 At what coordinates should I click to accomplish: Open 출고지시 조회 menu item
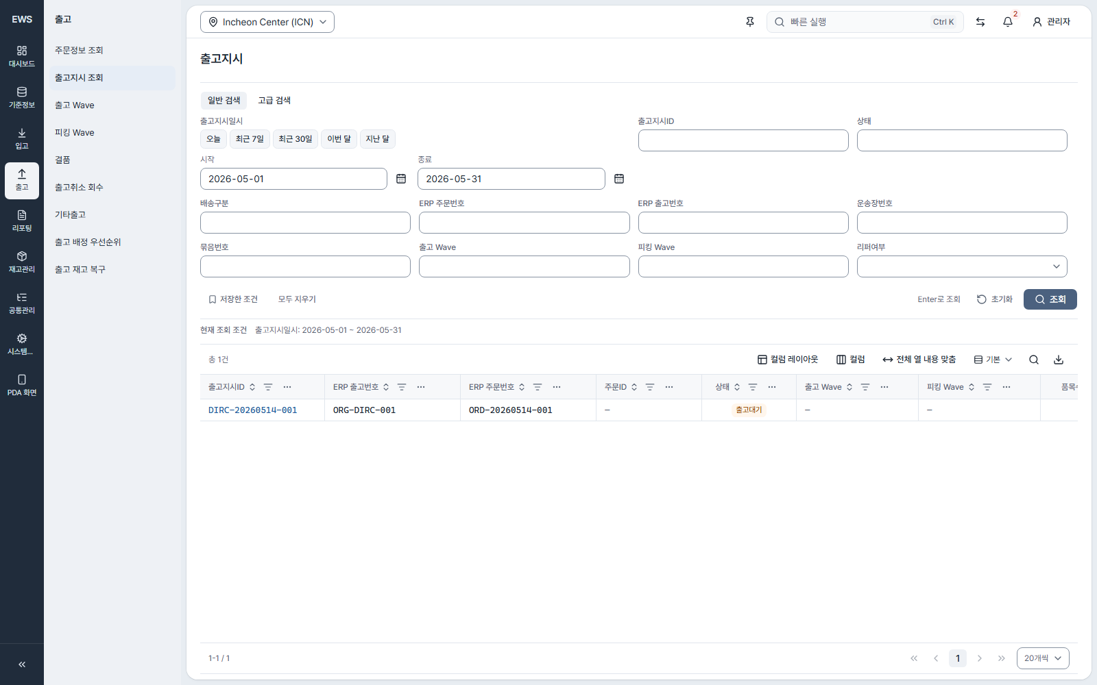[x=112, y=77]
